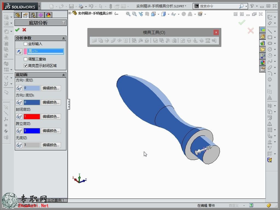Open help for 底切分析 panel

(x=63, y=23)
